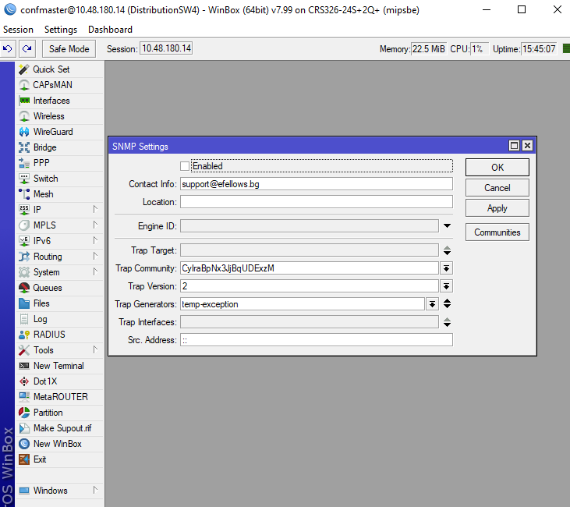Screen dimensions: 570x507
Task: Open the WireGuard icon
Action: (x=24, y=132)
